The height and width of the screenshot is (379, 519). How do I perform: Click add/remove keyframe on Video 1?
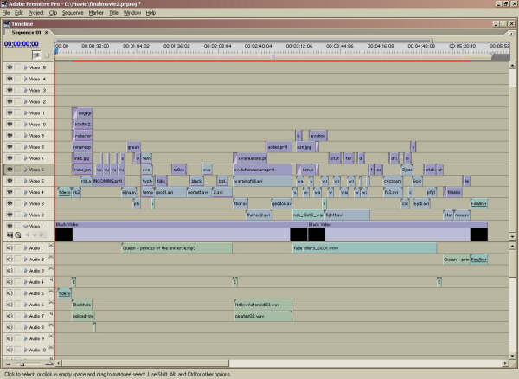[x=35, y=235]
